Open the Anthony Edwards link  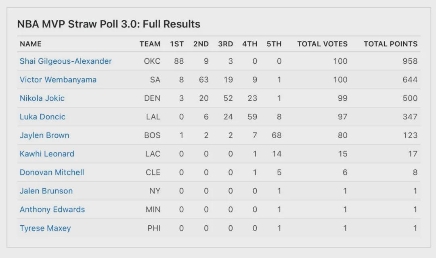(x=52, y=210)
